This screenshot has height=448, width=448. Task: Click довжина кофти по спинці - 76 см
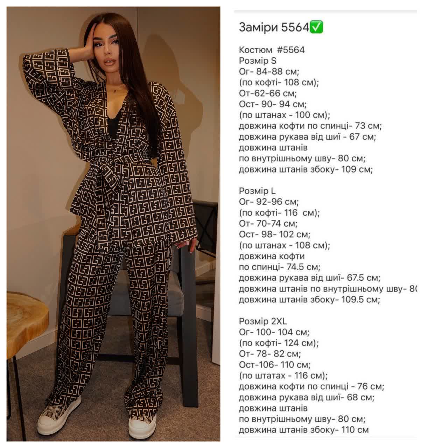tap(311, 386)
